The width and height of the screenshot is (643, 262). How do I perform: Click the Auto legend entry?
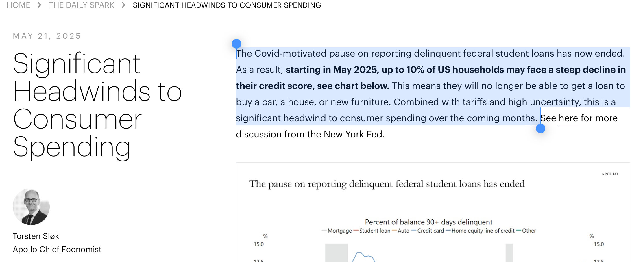(401, 231)
